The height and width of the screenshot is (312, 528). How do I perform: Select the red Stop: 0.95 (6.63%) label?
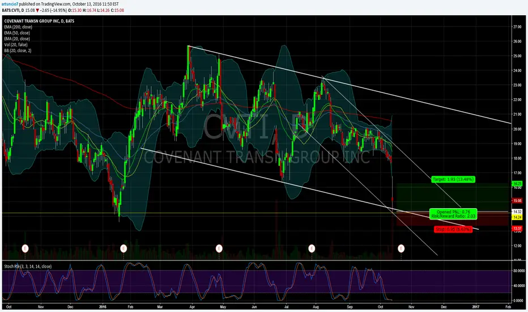point(453,229)
